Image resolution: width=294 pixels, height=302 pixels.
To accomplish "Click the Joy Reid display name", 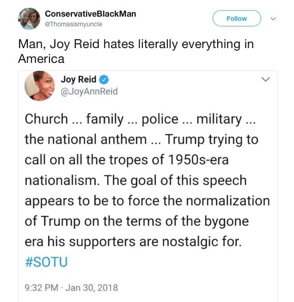I will (x=79, y=80).
